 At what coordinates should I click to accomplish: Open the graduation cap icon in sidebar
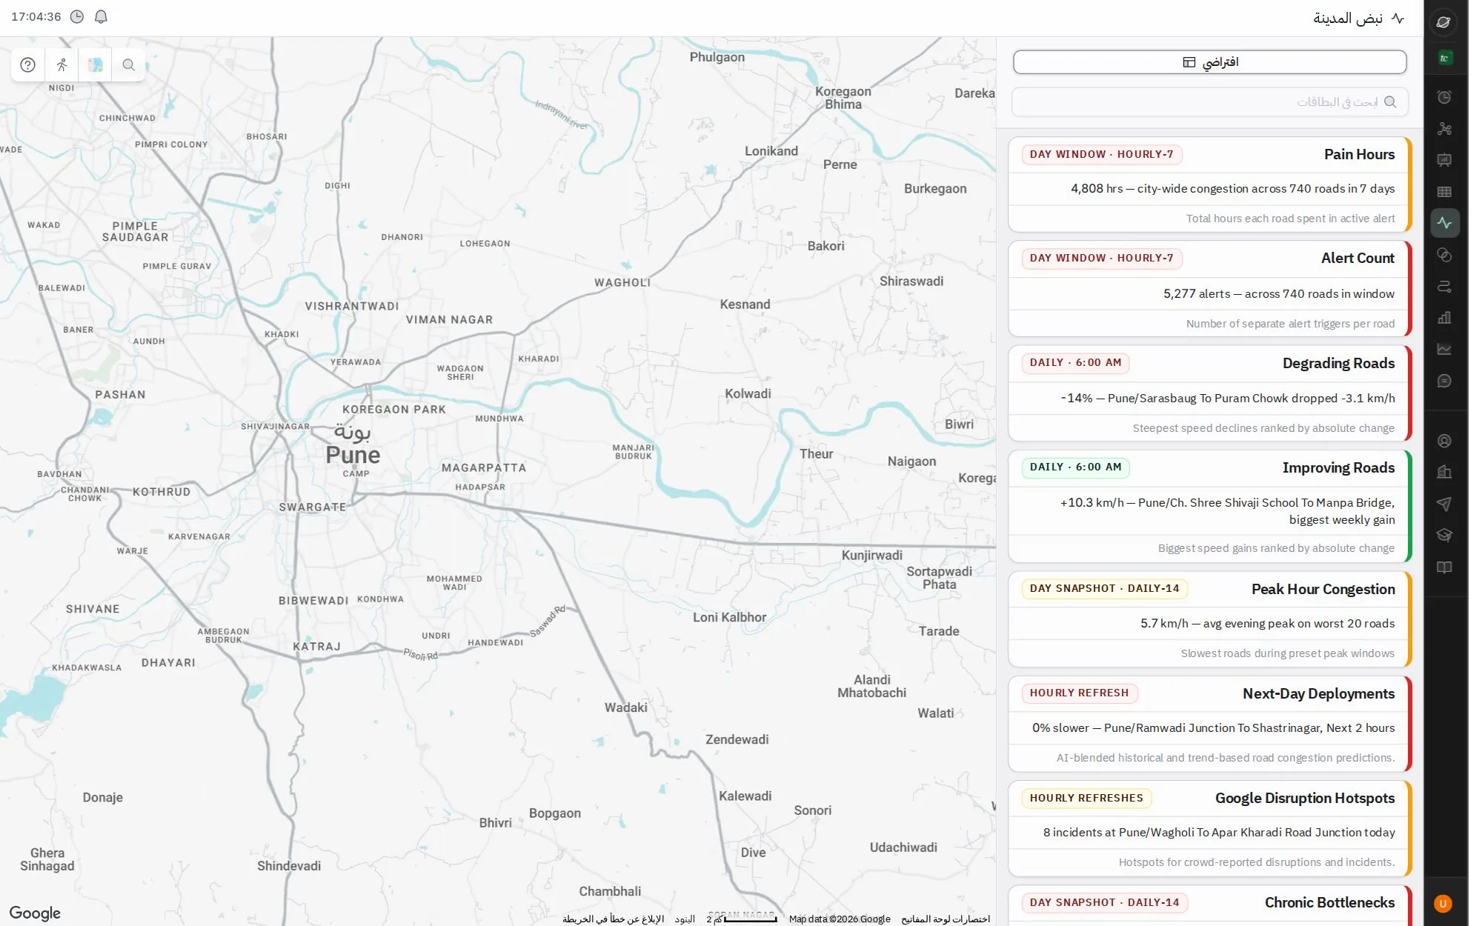(x=1444, y=535)
